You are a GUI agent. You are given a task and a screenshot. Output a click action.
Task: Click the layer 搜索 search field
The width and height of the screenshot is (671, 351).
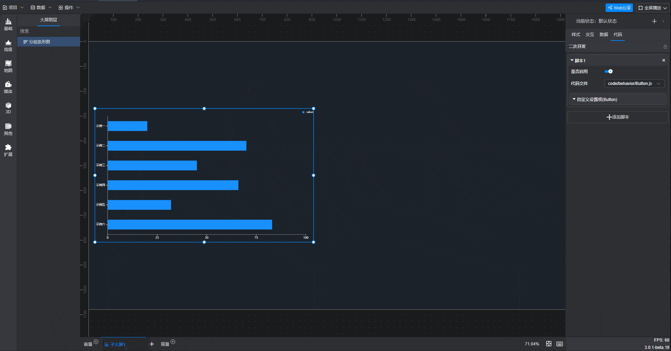tap(49, 31)
